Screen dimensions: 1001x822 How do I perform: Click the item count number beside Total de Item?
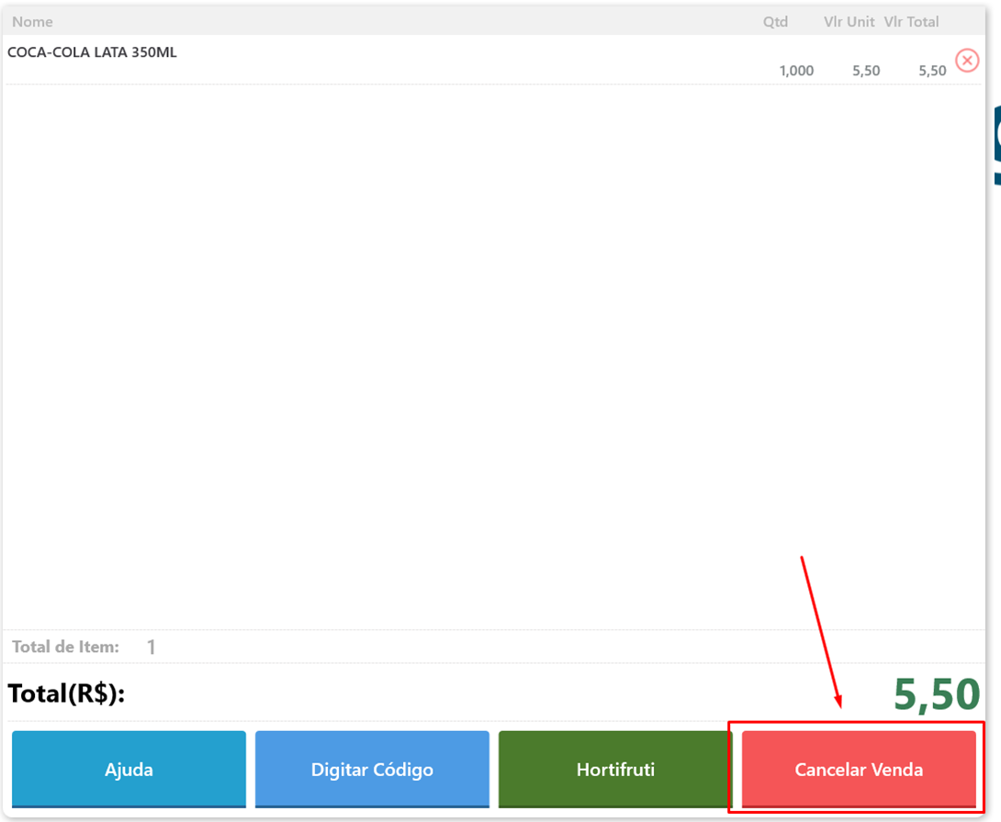pyautogui.click(x=152, y=647)
